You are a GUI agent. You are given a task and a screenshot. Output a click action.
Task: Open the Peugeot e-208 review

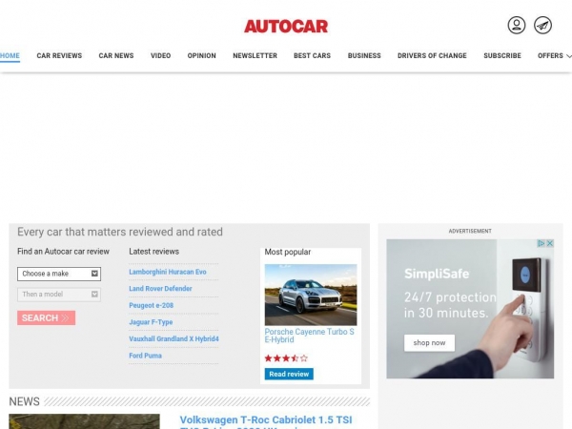point(151,305)
